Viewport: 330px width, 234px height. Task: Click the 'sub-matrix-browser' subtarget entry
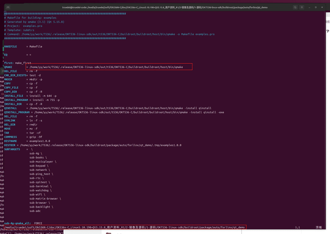(x=43, y=199)
